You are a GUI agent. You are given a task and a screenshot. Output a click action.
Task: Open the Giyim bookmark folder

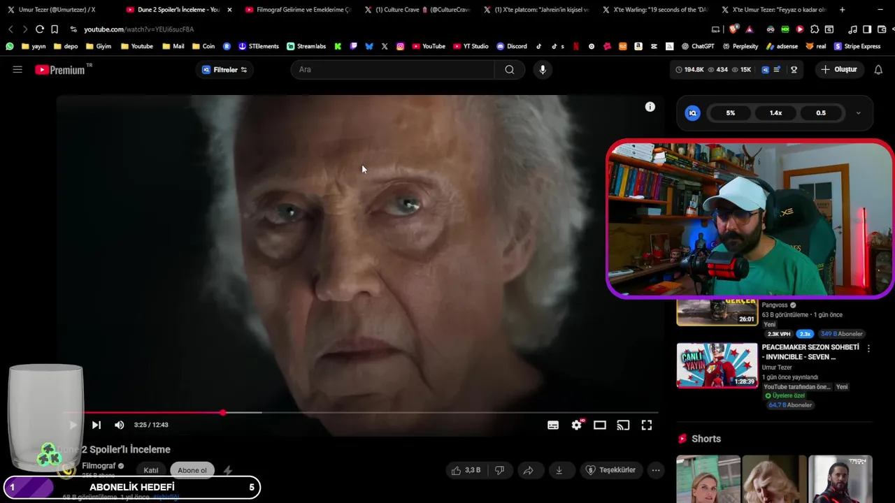pyautogui.click(x=99, y=46)
